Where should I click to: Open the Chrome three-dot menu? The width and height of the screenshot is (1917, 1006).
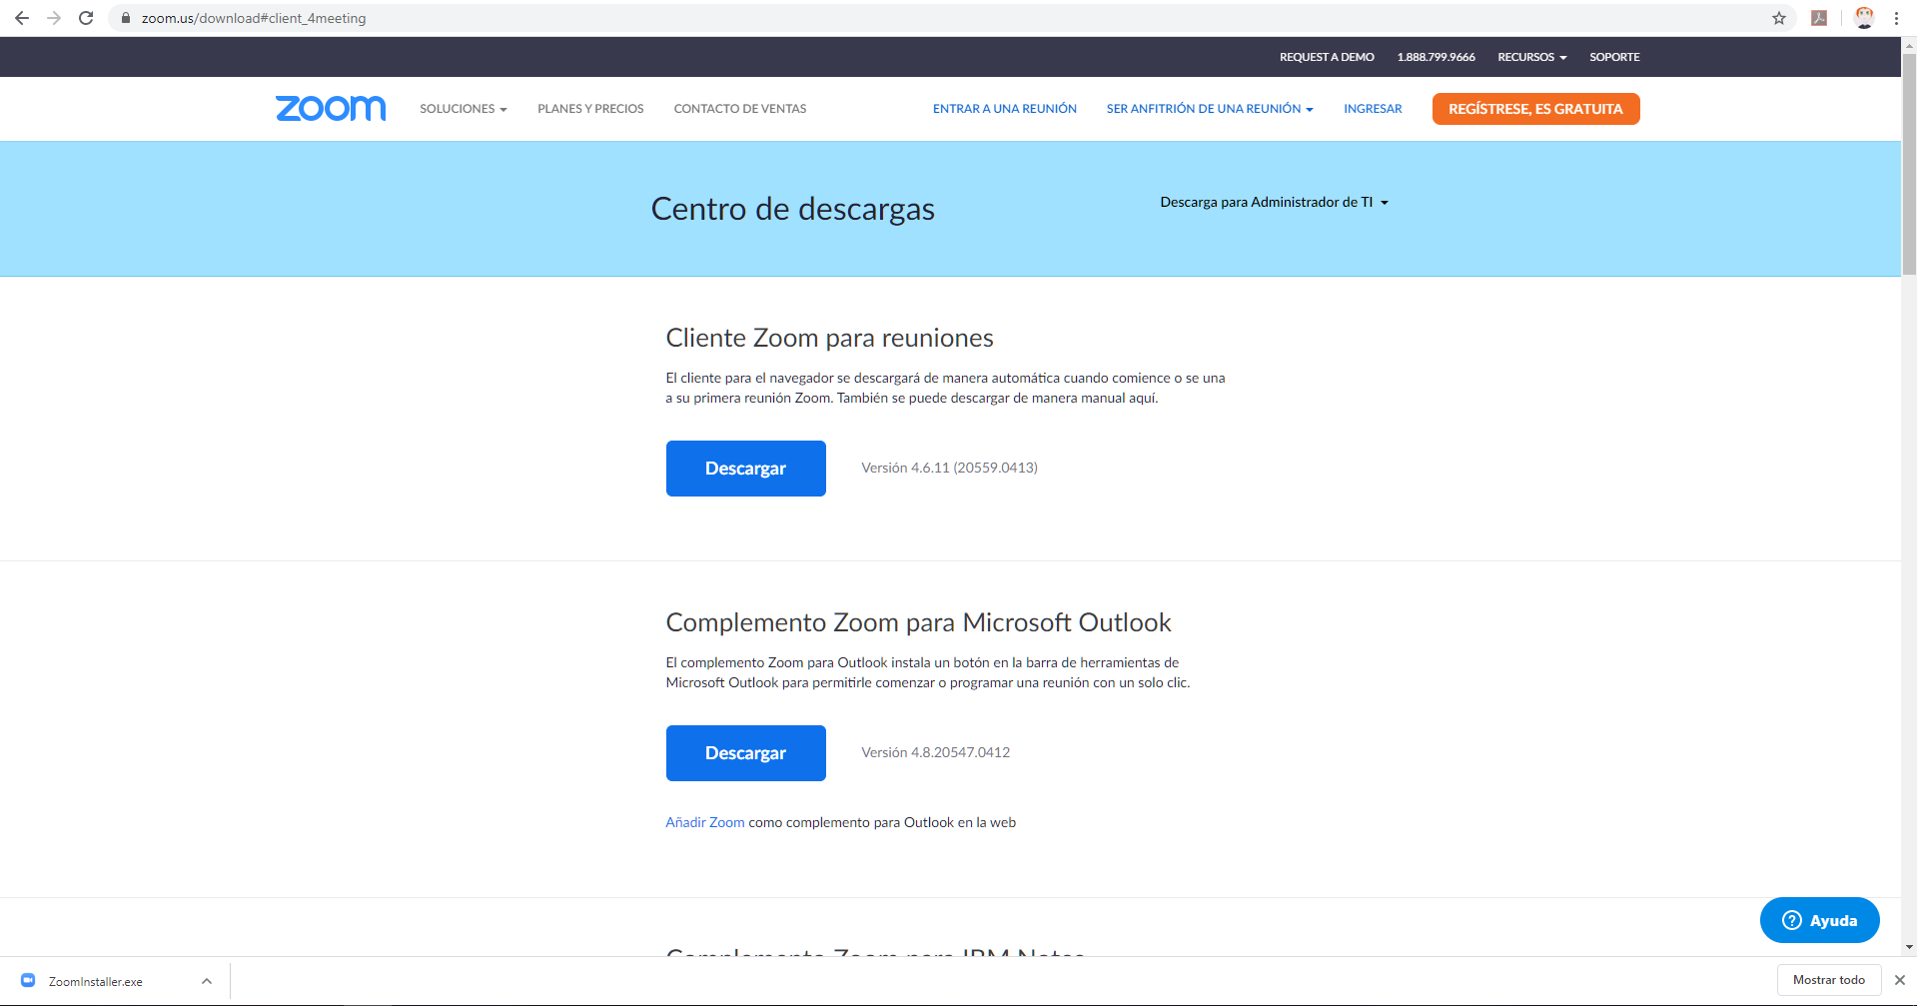(x=1896, y=18)
